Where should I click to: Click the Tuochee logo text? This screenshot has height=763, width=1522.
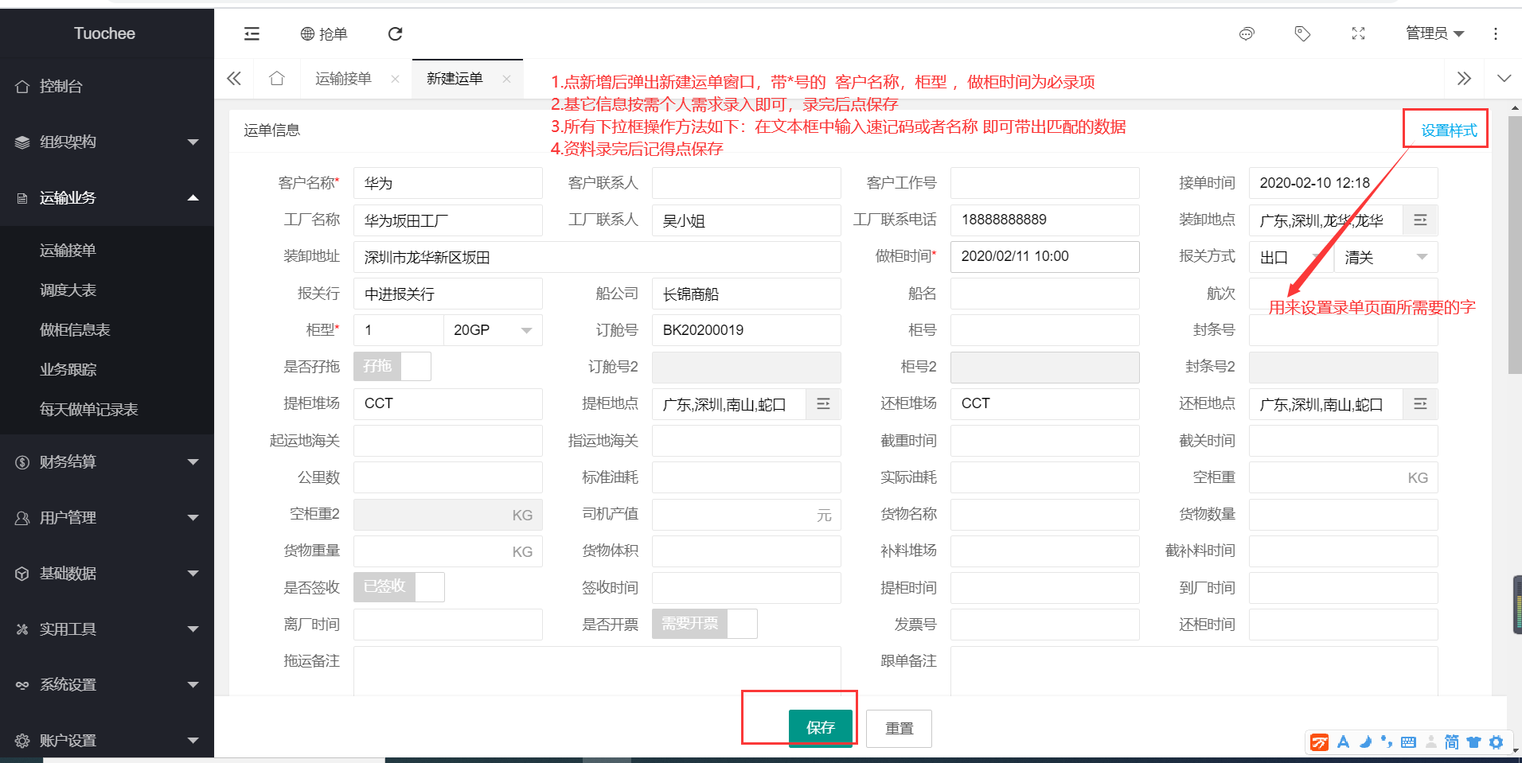(x=104, y=33)
